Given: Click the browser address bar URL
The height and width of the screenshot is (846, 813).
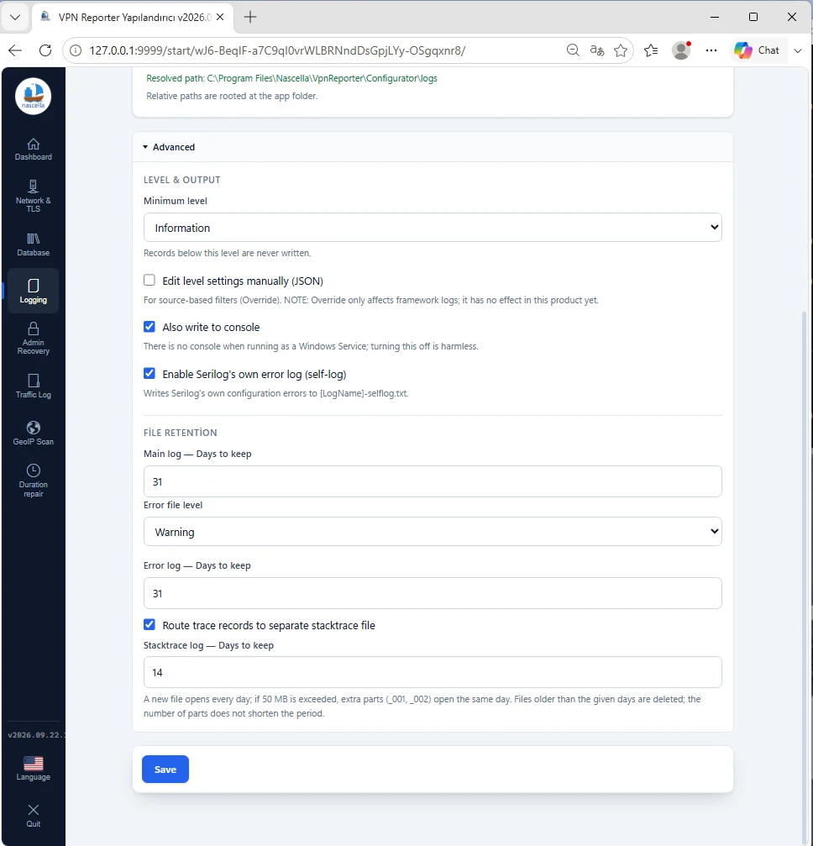Looking at the screenshot, I should [x=277, y=50].
